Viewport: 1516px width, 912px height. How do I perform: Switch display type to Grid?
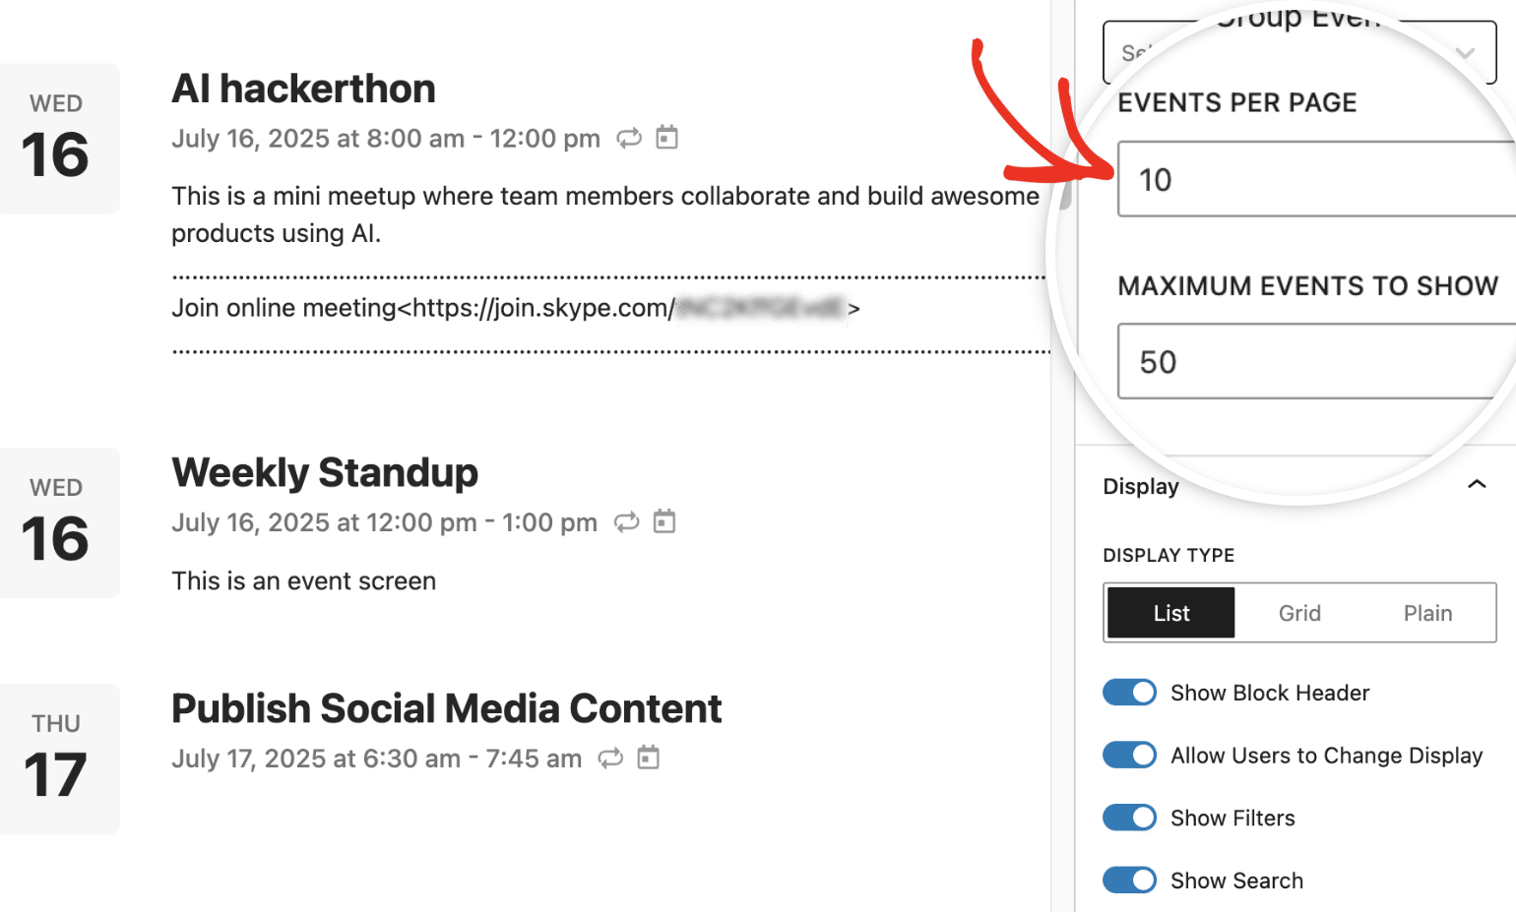1299,613
